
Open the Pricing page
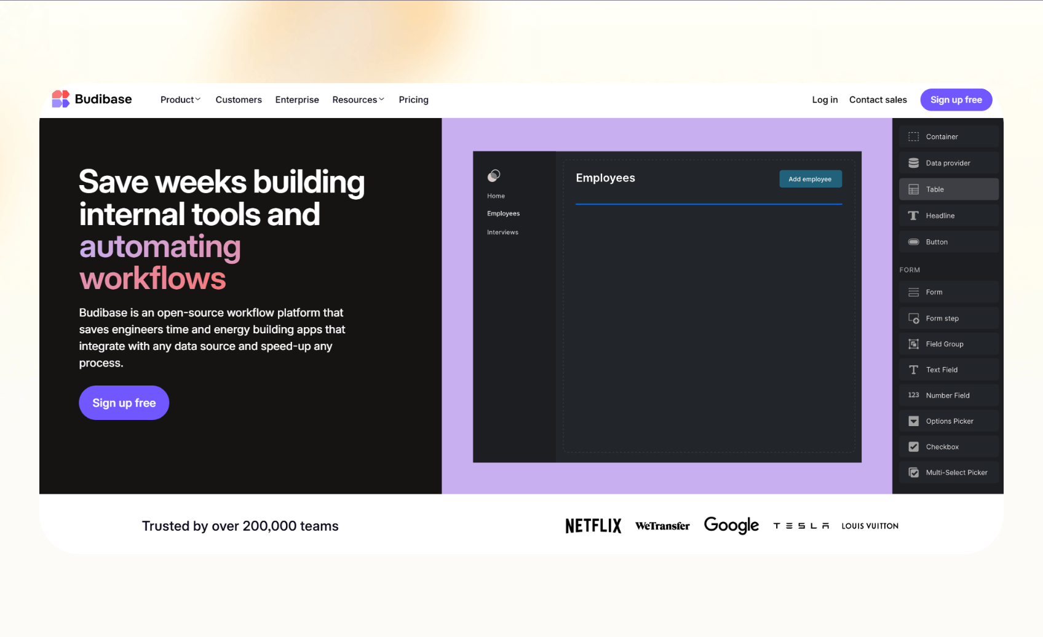[x=413, y=100]
